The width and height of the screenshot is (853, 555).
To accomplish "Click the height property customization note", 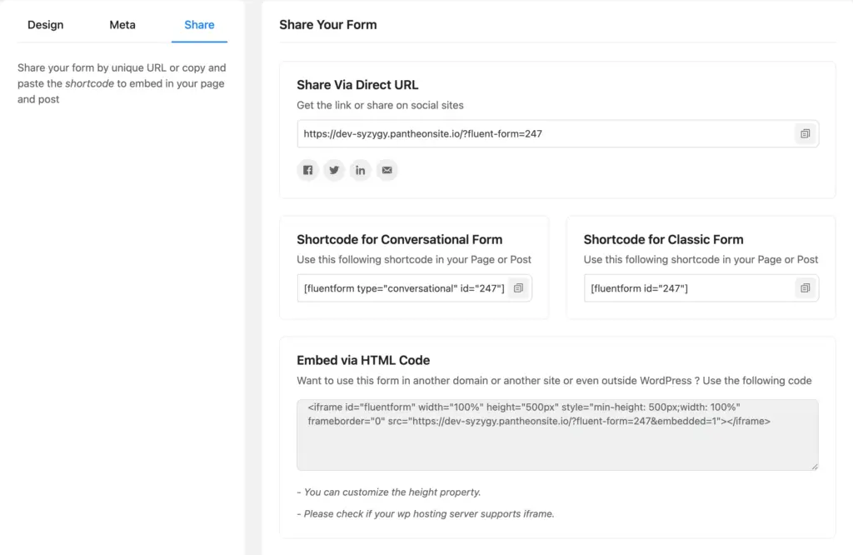I will [x=390, y=492].
